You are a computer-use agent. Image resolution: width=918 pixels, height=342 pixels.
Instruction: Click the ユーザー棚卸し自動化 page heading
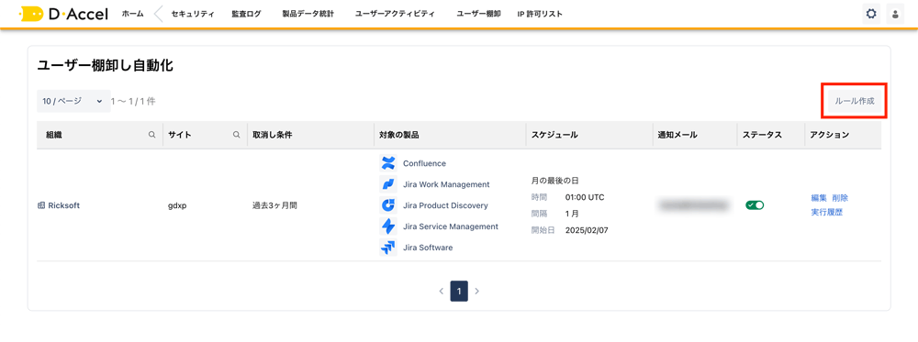pyautogui.click(x=105, y=65)
